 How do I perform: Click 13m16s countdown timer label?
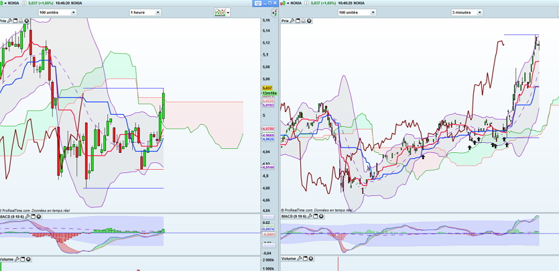pyautogui.click(x=269, y=93)
